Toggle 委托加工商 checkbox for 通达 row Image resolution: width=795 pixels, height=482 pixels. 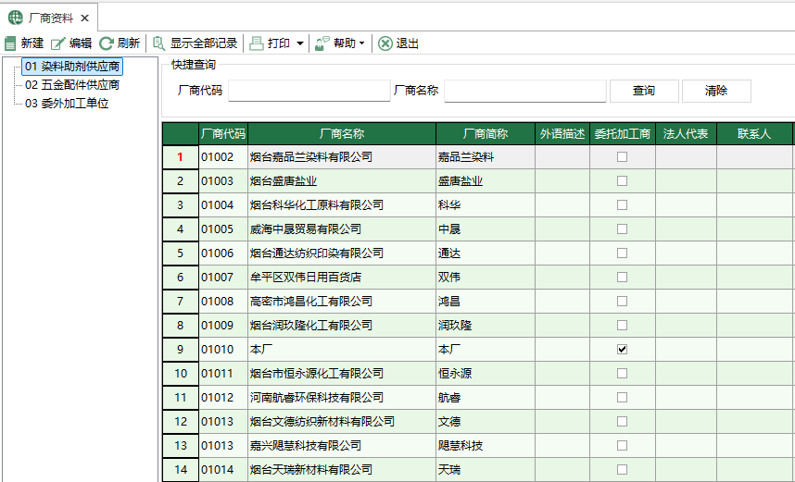(x=622, y=253)
